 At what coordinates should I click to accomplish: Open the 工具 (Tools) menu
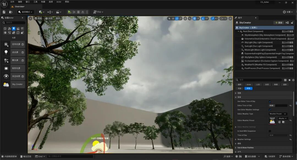35,2
